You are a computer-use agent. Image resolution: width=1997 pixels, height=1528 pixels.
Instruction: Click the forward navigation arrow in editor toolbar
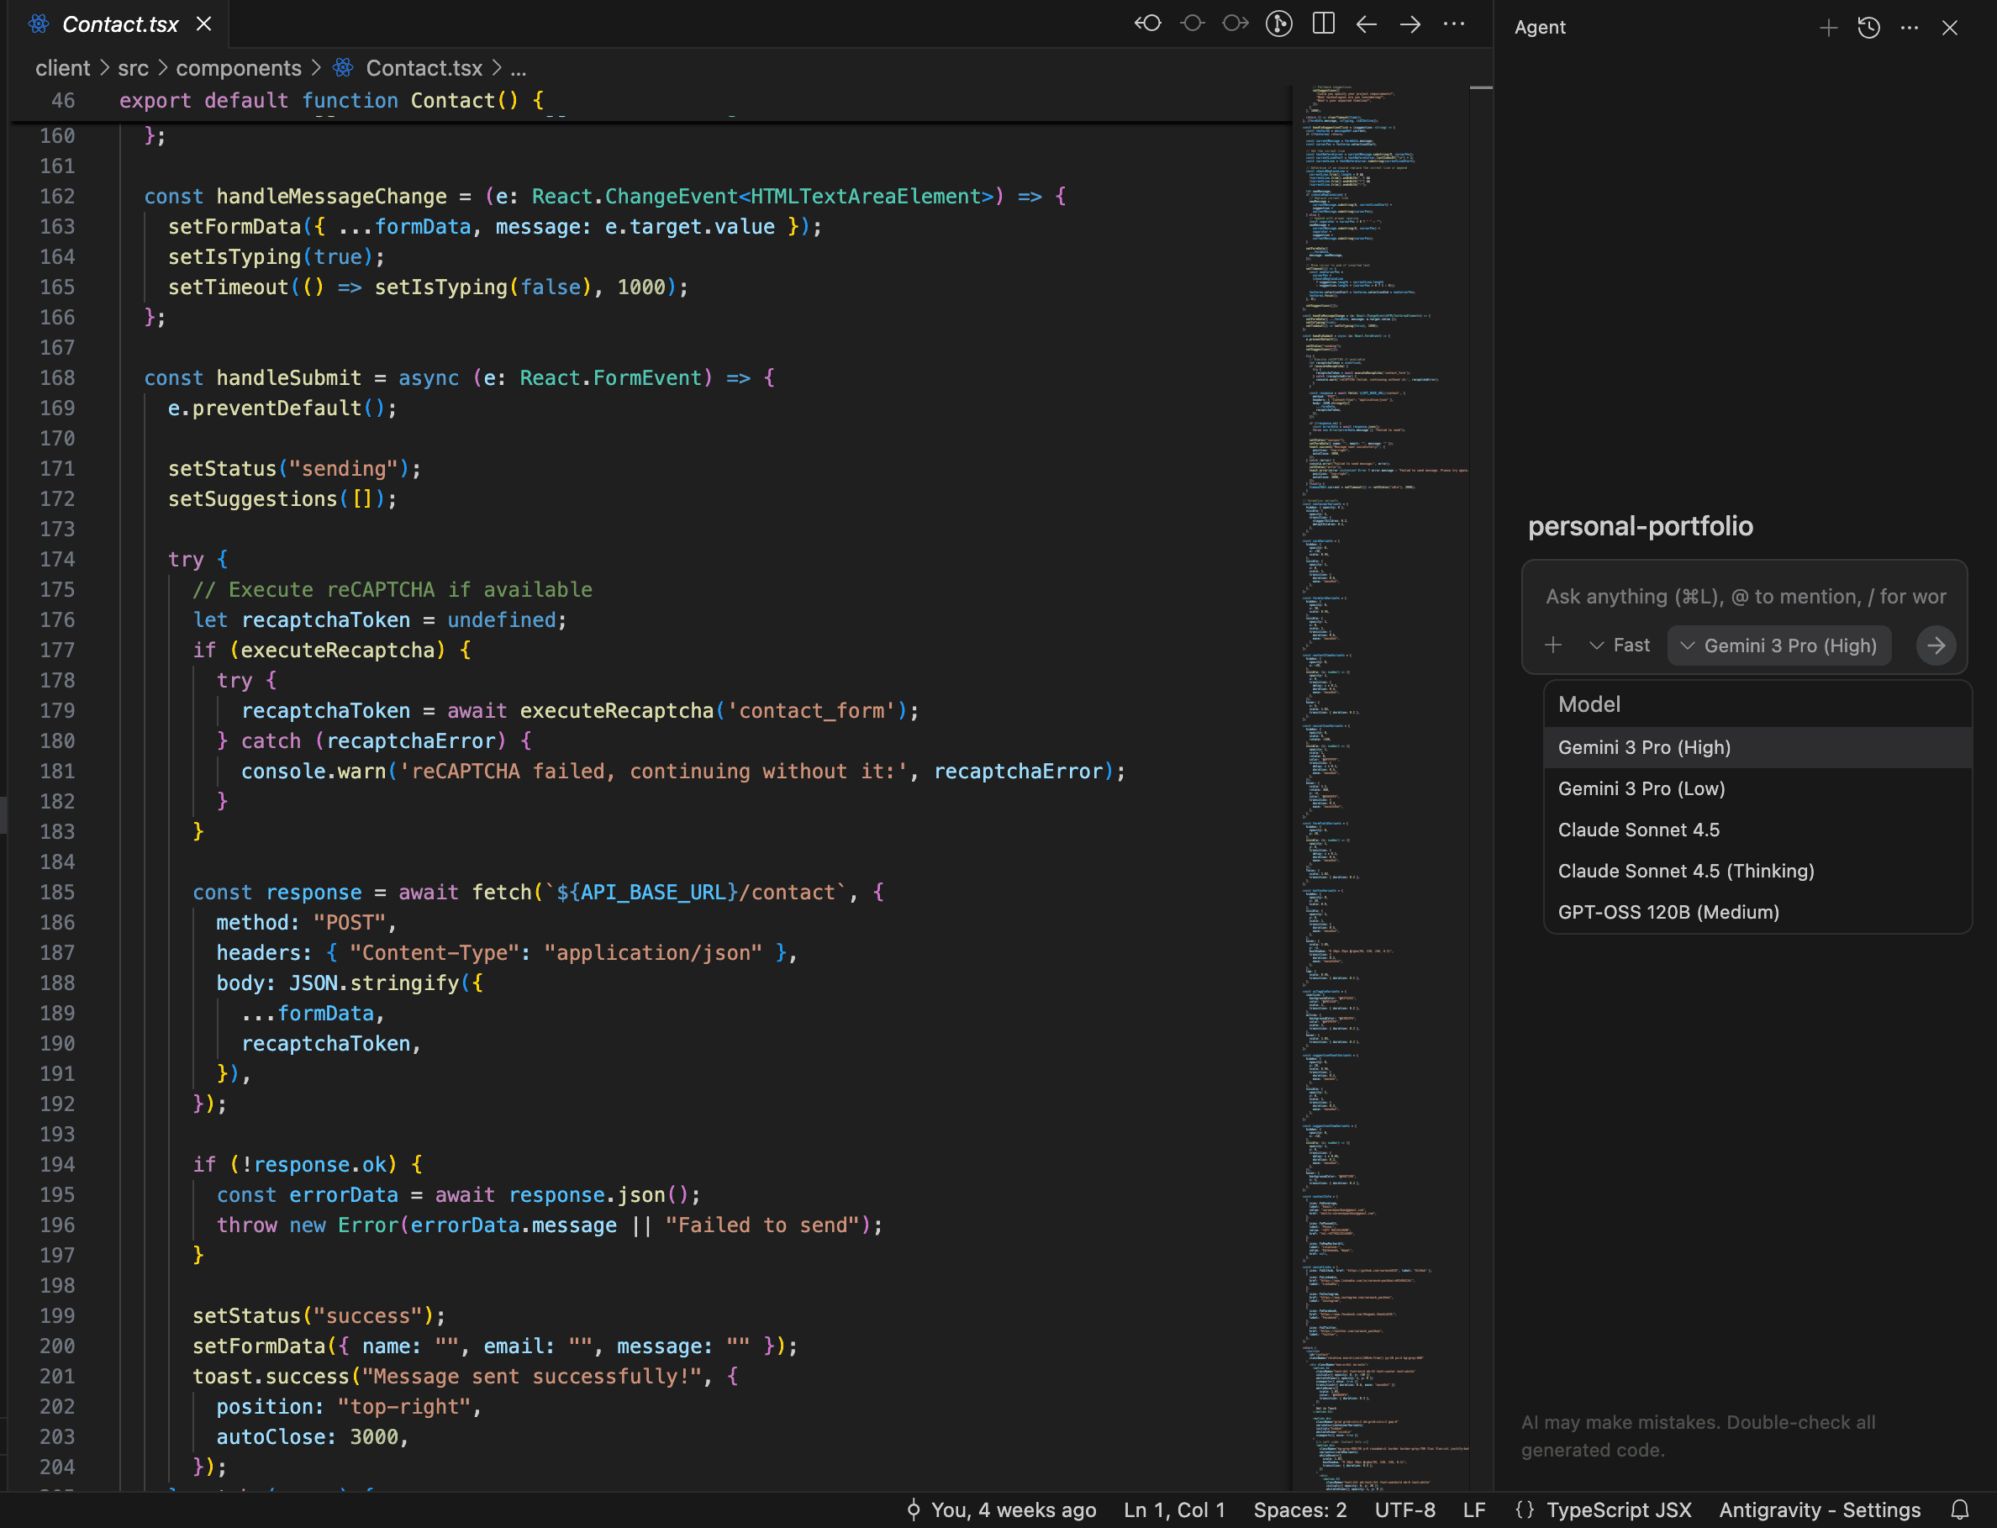[1410, 24]
